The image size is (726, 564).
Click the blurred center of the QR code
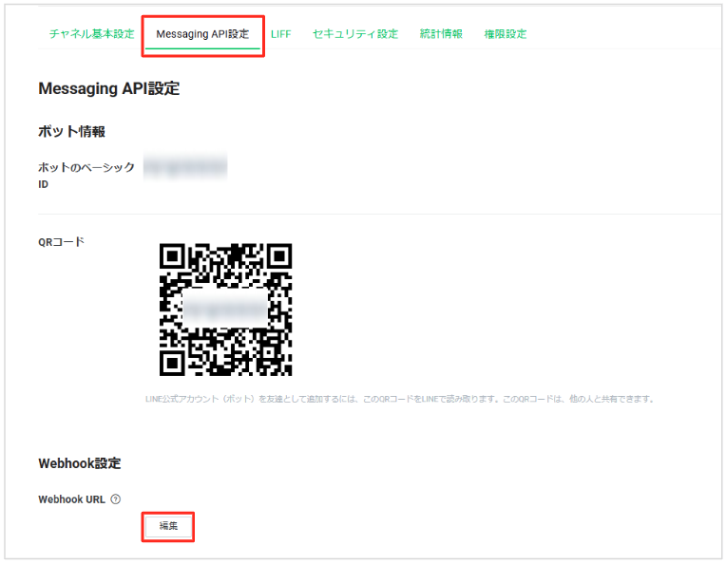[224, 309]
